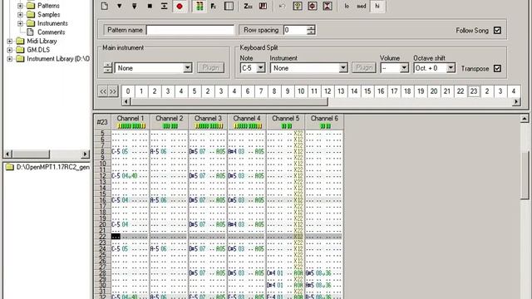Toggle the green VU meters icon
532x299 pixels.
pyautogui.click(x=199, y=6)
